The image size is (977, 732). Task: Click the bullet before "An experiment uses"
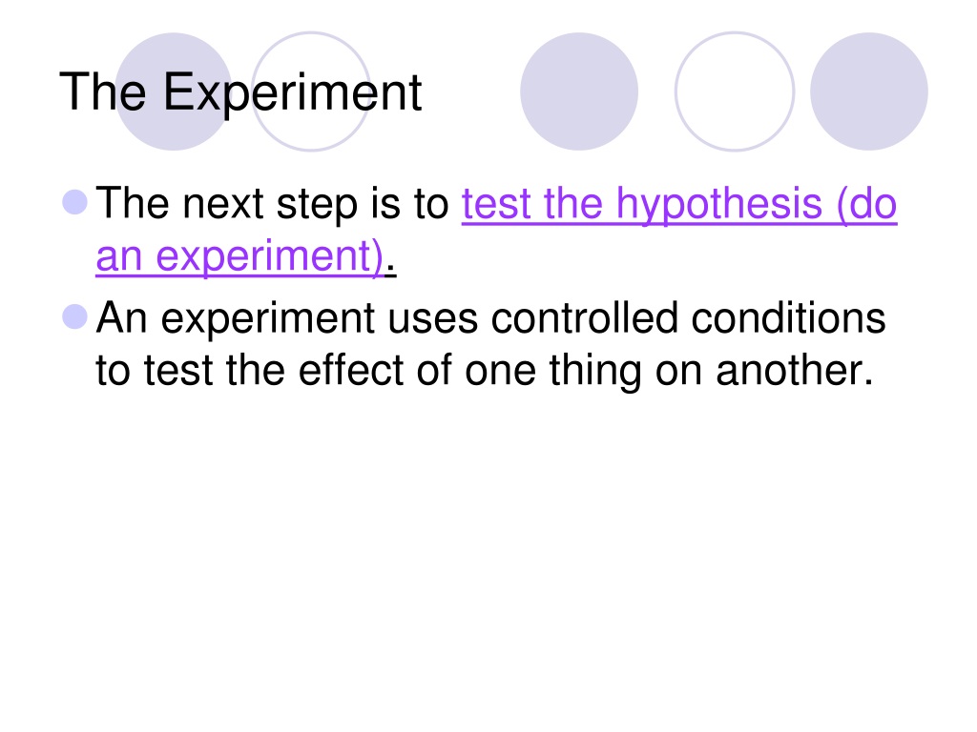point(75,316)
